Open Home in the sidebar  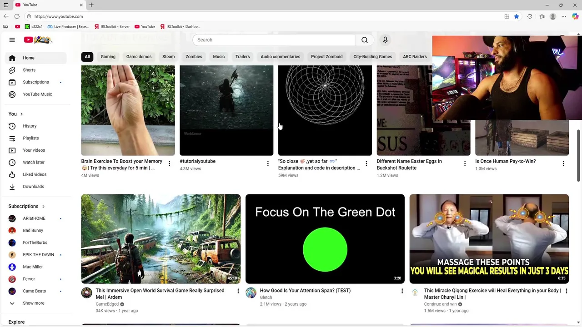pyautogui.click(x=36, y=58)
